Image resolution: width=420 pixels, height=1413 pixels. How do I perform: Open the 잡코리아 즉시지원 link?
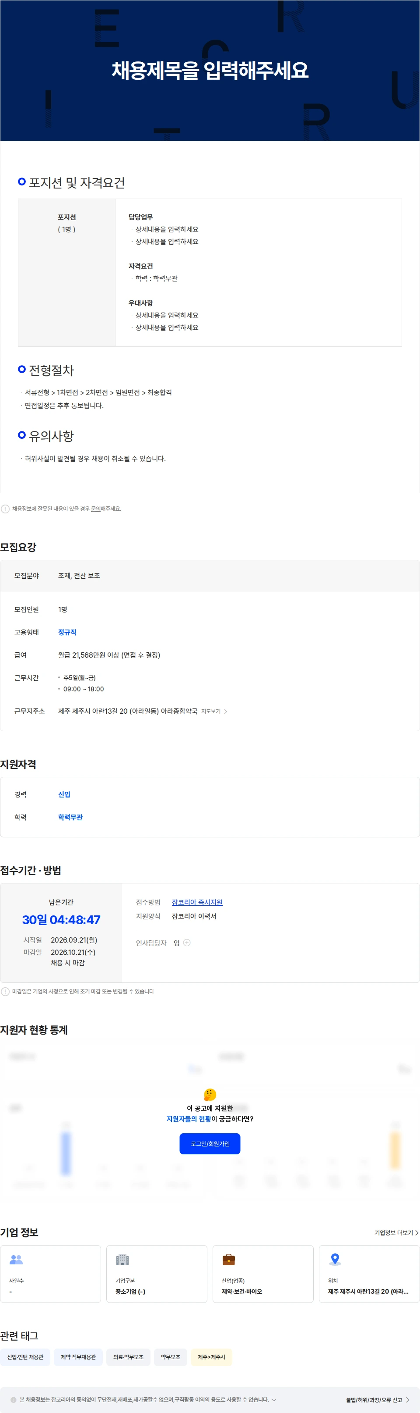point(197,902)
